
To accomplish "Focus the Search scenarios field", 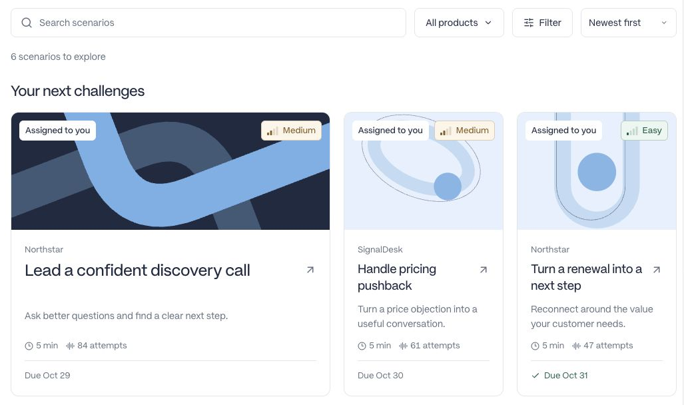I will (x=208, y=23).
